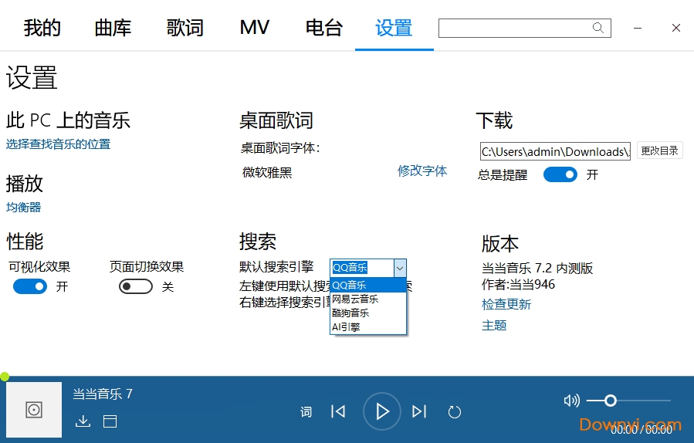The image size is (694, 443).
Task: Click the search magnifier icon
Action: [x=598, y=28]
